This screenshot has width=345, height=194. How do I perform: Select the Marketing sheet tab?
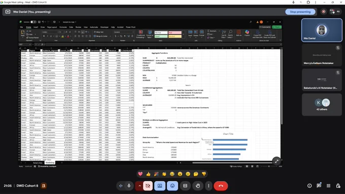(x=50, y=163)
